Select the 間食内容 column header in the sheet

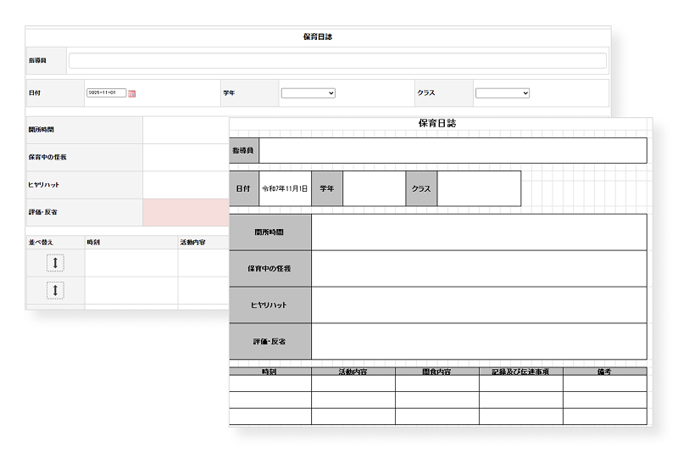(436, 372)
